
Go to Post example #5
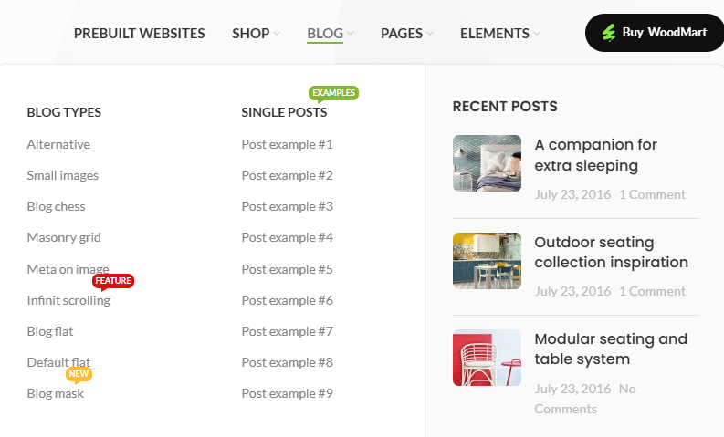pos(287,269)
